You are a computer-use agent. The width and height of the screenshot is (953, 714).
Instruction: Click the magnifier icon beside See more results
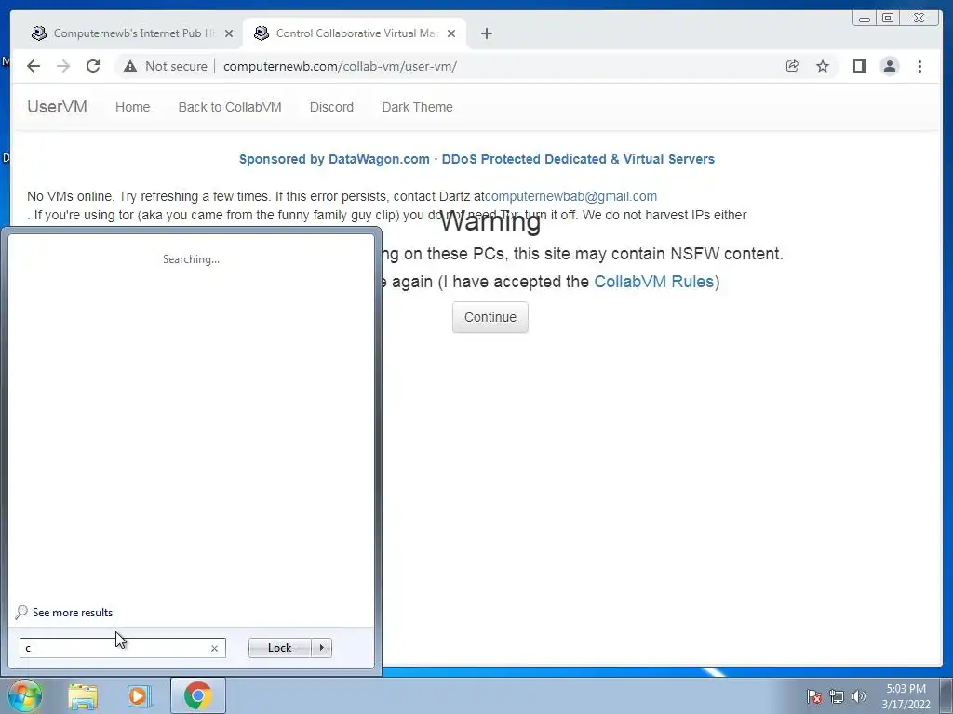click(x=21, y=612)
